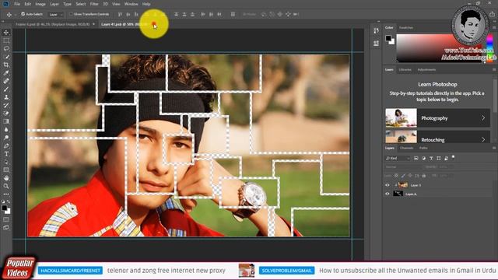Click the adjustment layer filter icon
498x280 pixels.
423,158
